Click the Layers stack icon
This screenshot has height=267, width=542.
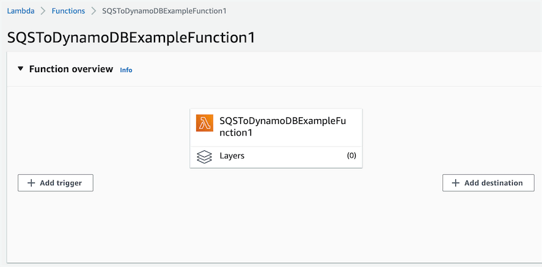click(204, 156)
